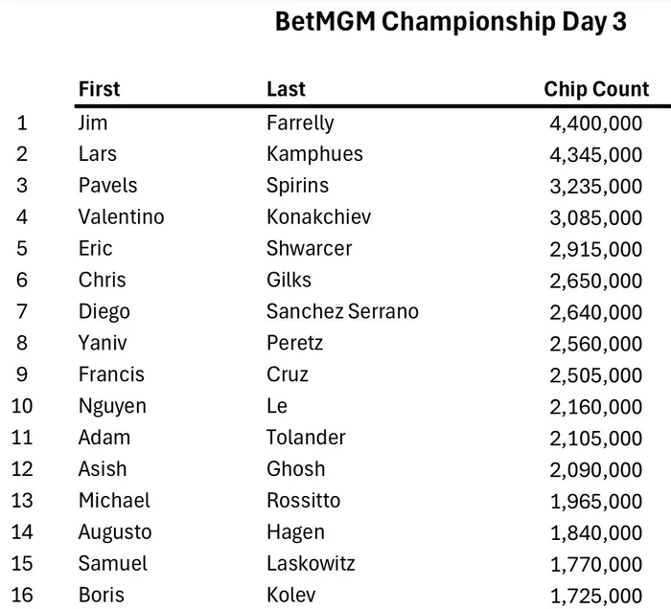The image size is (671, 609).
Task: Select the 4,345,000 chip count cell
Action: [596, 154]
